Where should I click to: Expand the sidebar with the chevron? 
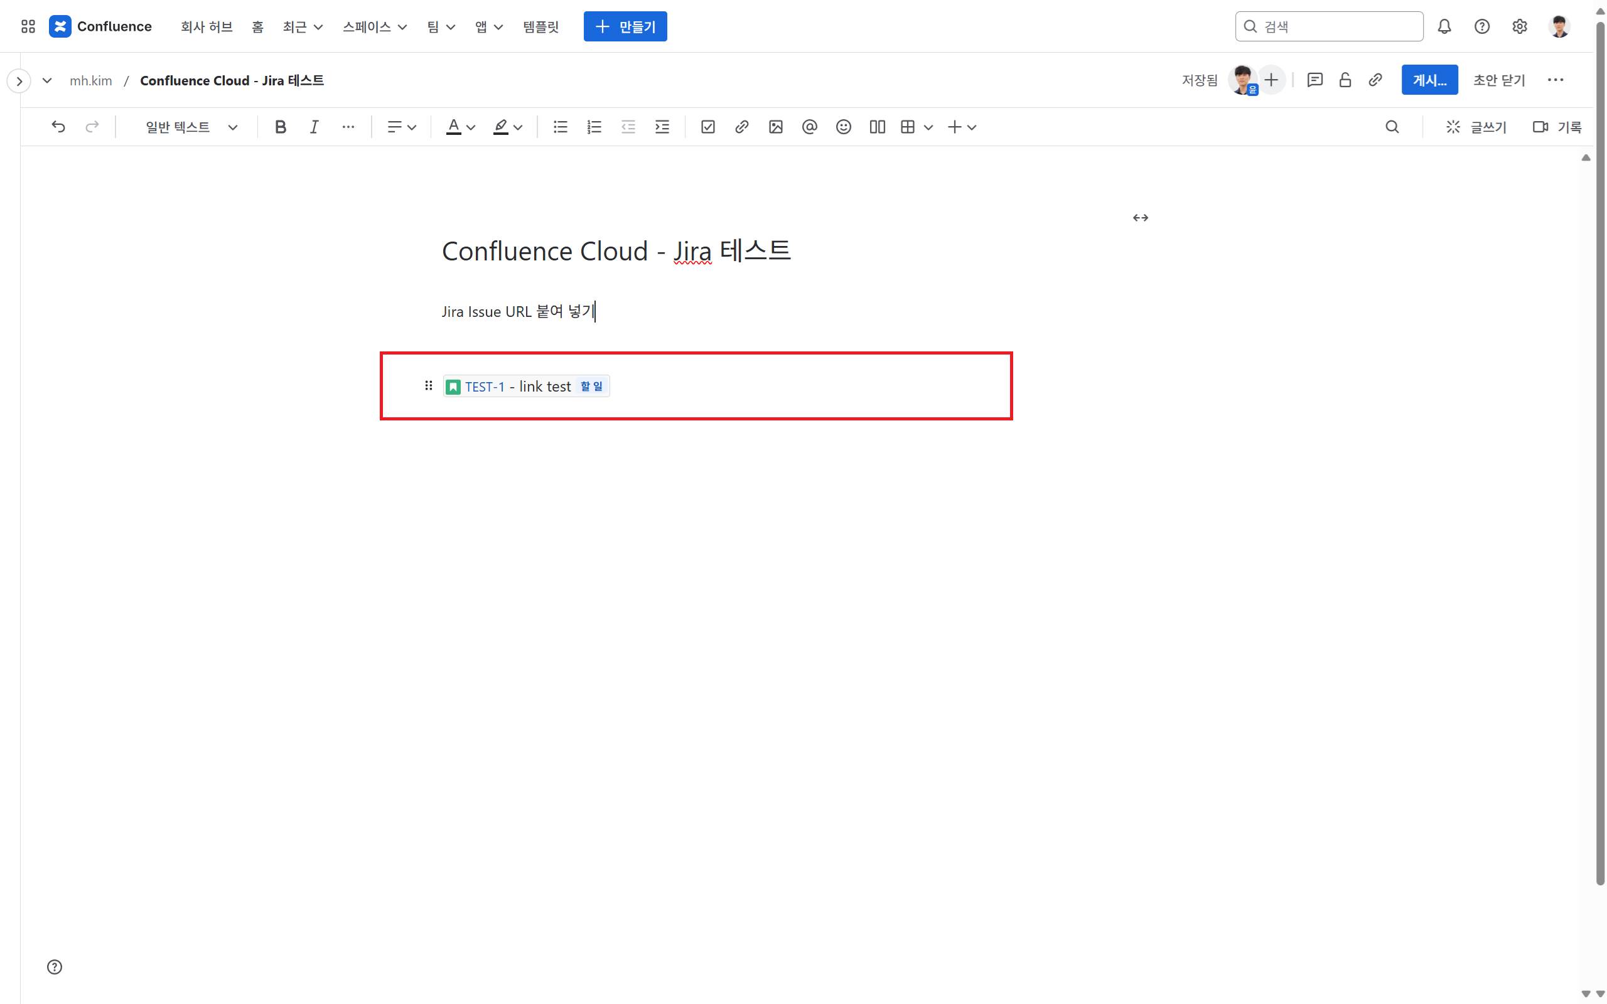click(19, 81)
